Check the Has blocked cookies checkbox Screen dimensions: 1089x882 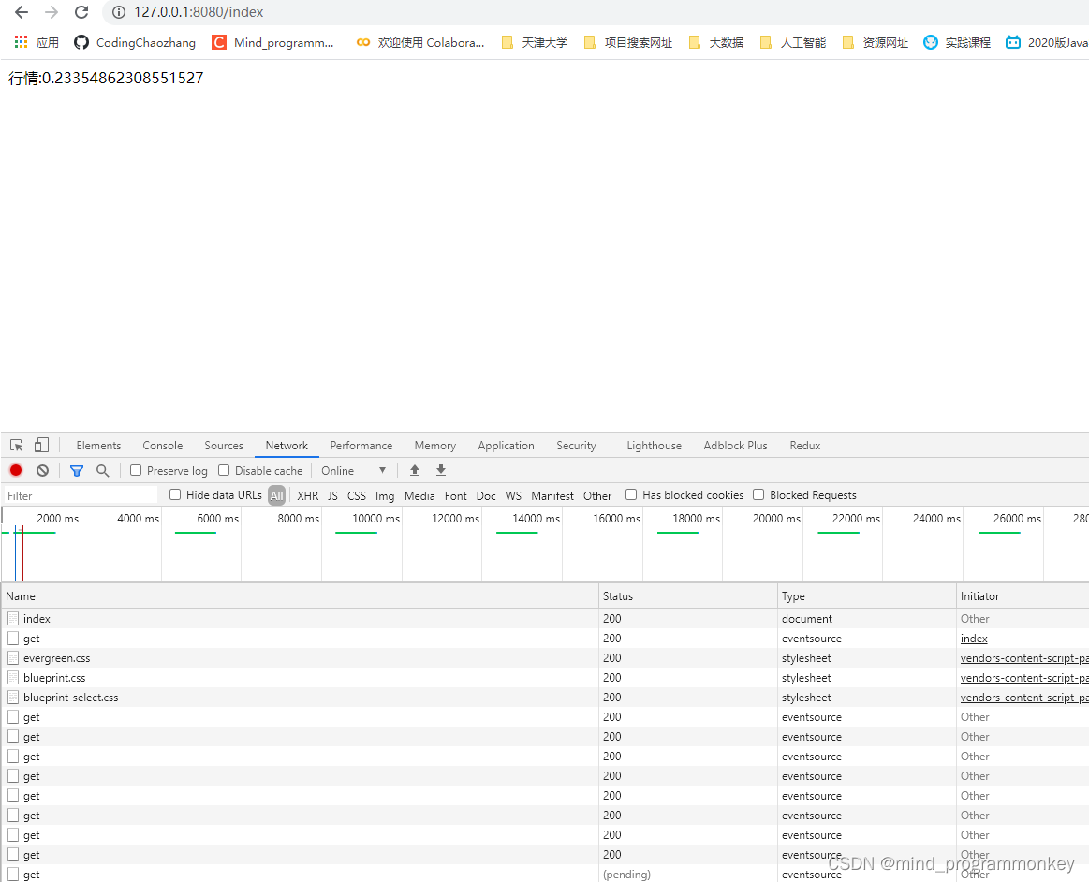[630, 494]
